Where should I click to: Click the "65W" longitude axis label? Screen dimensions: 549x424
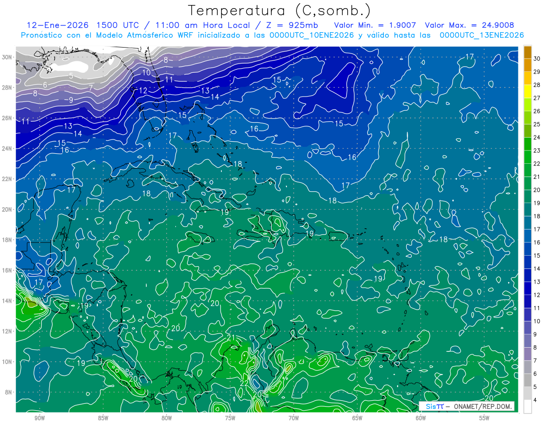pos(357,418)
